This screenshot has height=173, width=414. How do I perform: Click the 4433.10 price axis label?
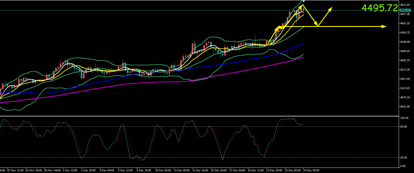[405, 23]
